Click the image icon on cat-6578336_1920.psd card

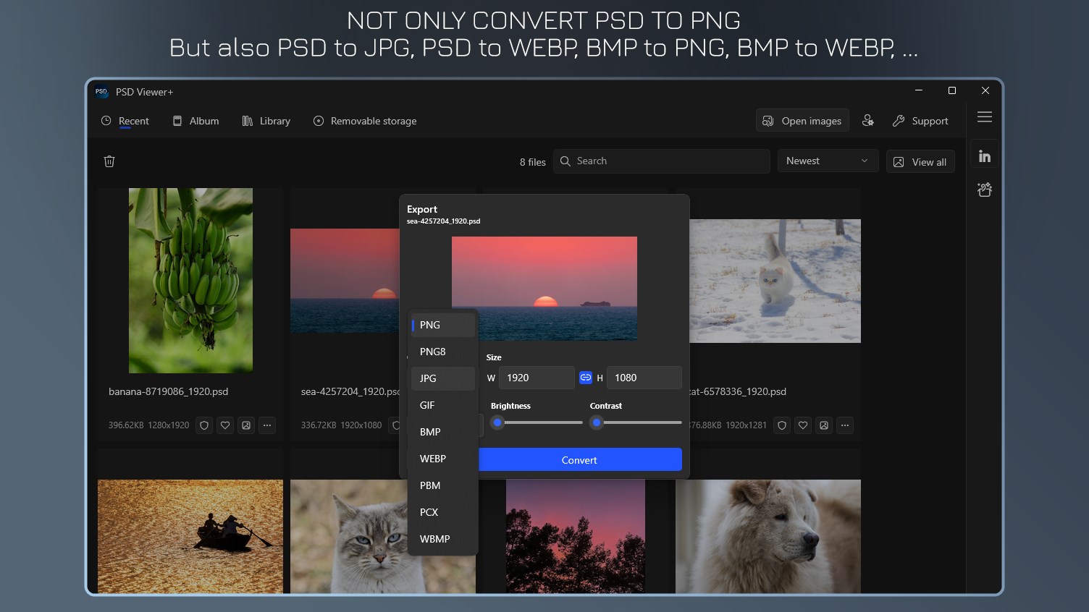pyautogui.click(x=824, y=425)
